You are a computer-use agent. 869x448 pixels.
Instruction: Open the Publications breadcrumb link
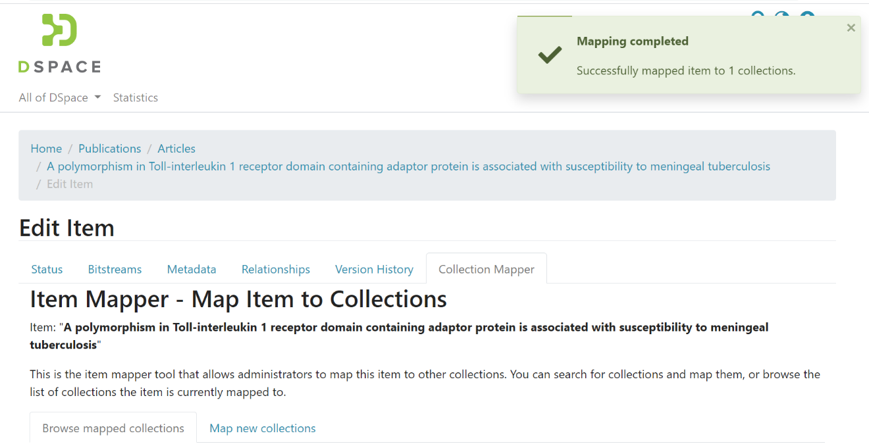(110, 149)
